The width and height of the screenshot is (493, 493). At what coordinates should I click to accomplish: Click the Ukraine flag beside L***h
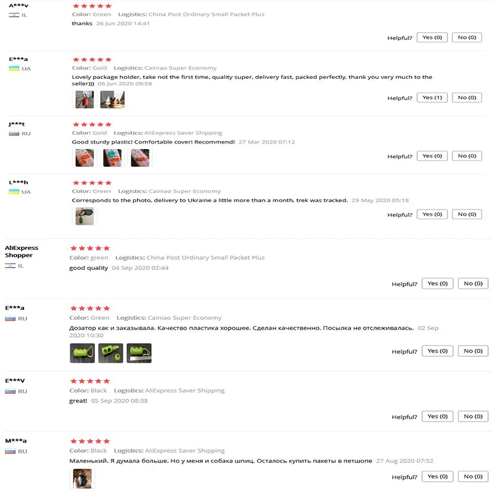[x=14, y=191]
